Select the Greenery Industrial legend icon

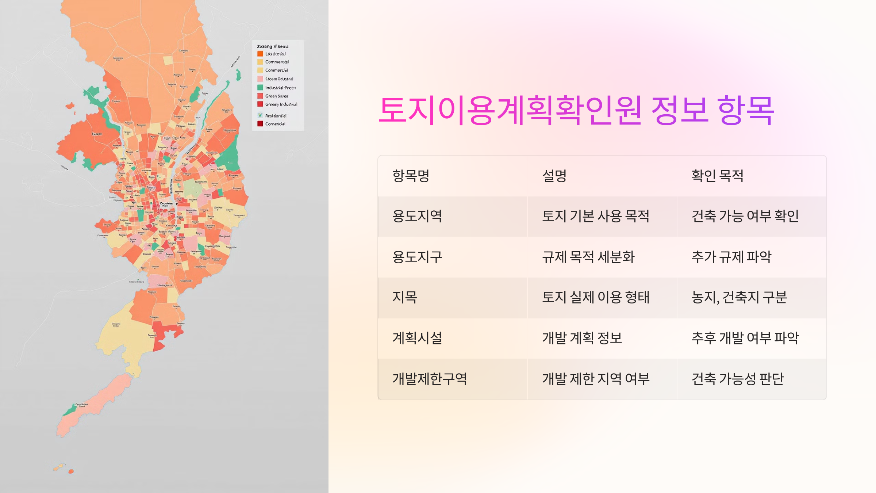point(260,104)
